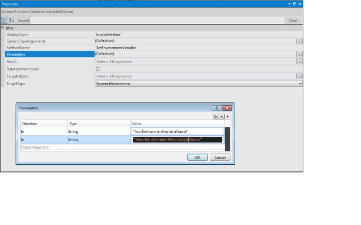Toggle the RunAsynchronously checkbox
The height and width of the screenshot is (225, 361).
(x=98, y=69)
